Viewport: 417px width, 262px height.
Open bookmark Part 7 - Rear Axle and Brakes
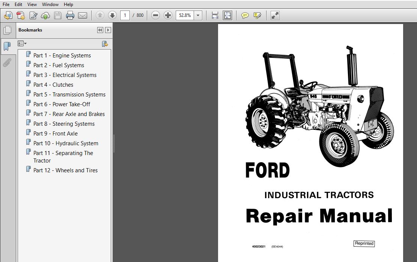pos(69,114)
